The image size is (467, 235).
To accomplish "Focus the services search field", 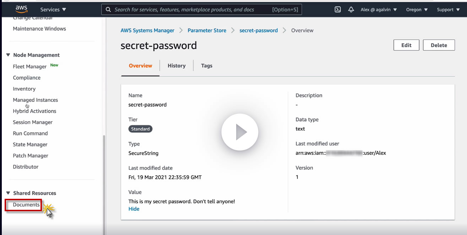I will pyautogui.click(x=192, y=10).
